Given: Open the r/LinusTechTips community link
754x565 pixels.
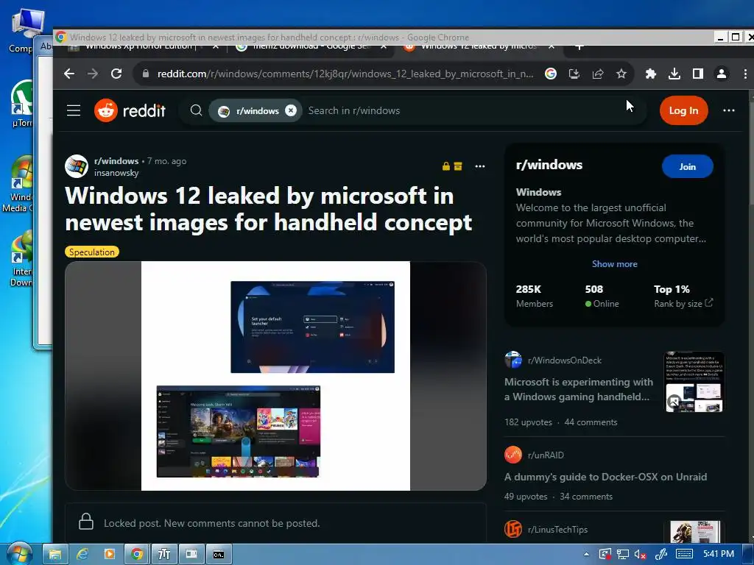Looking at the screenshot, I should pos(558,530).
